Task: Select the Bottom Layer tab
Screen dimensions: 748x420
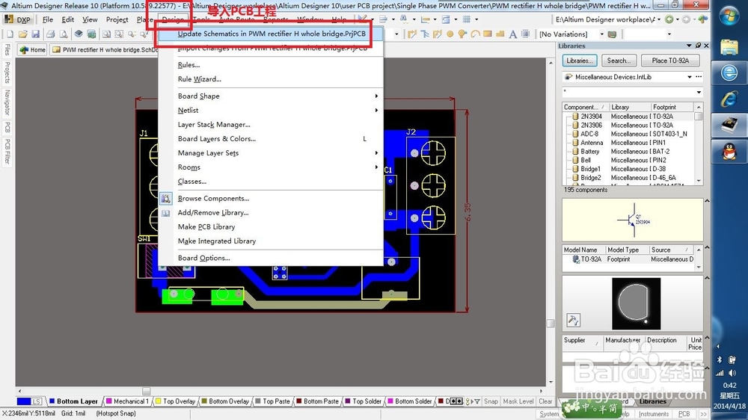Action: click(73, 401)
